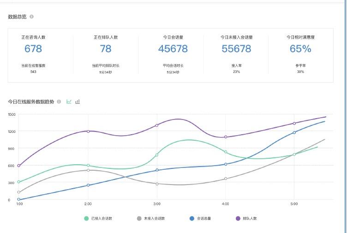Select gray data point at 2:00

tap(88, 170)
